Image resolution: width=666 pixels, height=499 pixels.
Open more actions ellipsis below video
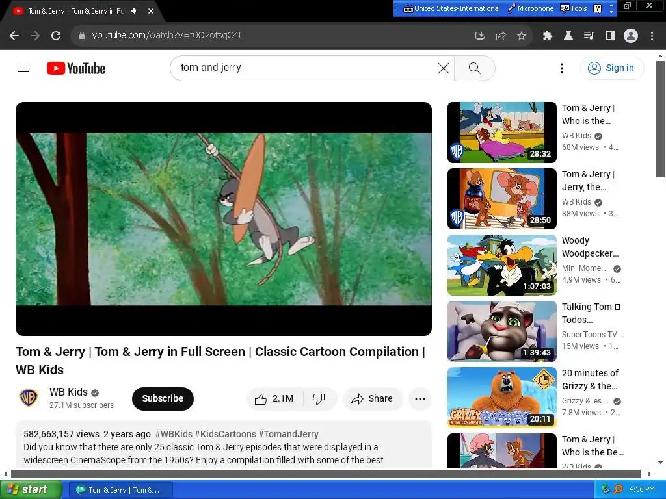coord(420,399)
